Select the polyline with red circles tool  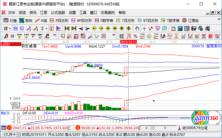[x=151, y=28]
